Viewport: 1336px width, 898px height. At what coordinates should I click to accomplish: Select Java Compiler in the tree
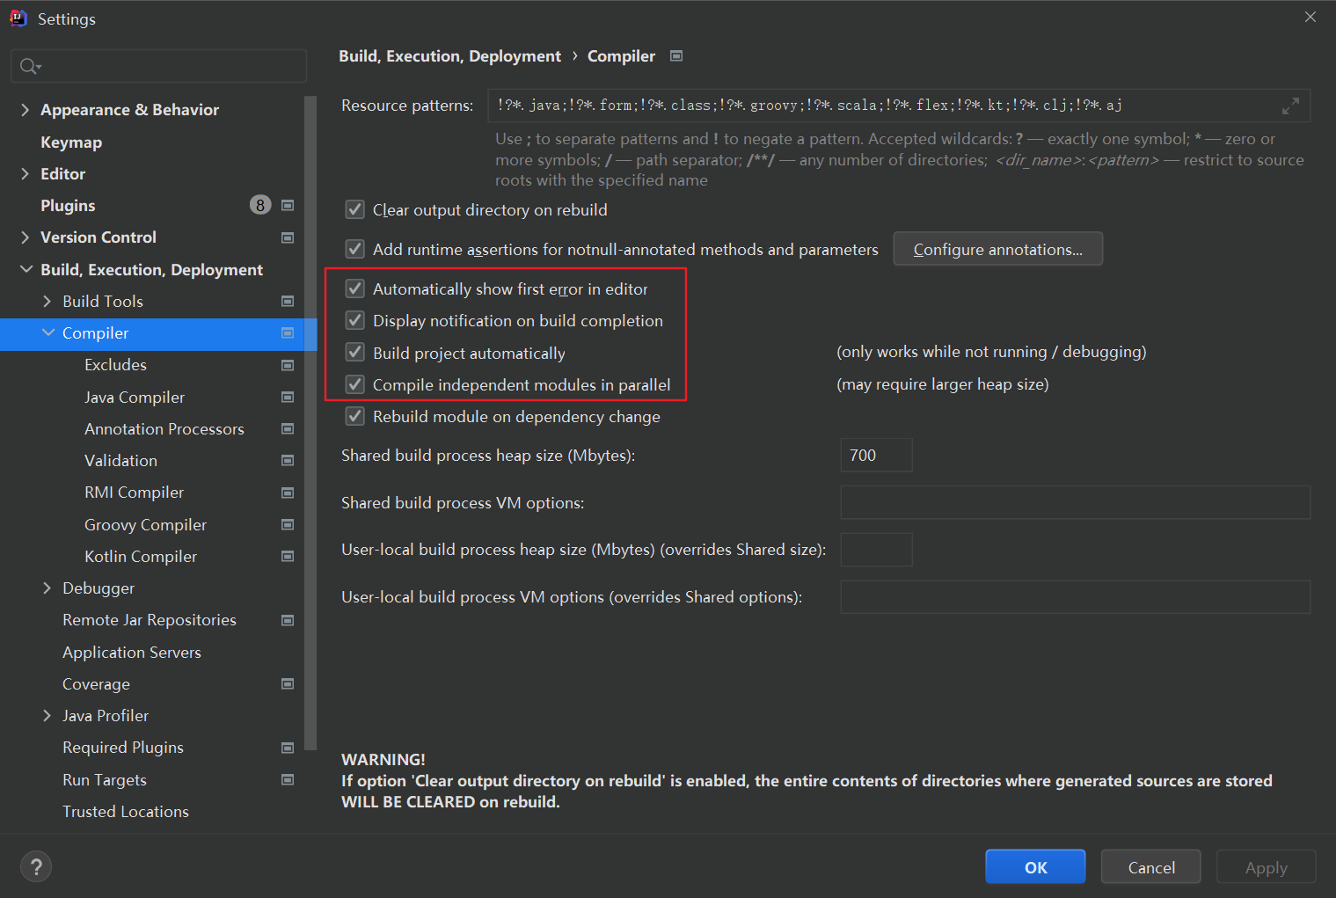(135, 398)
